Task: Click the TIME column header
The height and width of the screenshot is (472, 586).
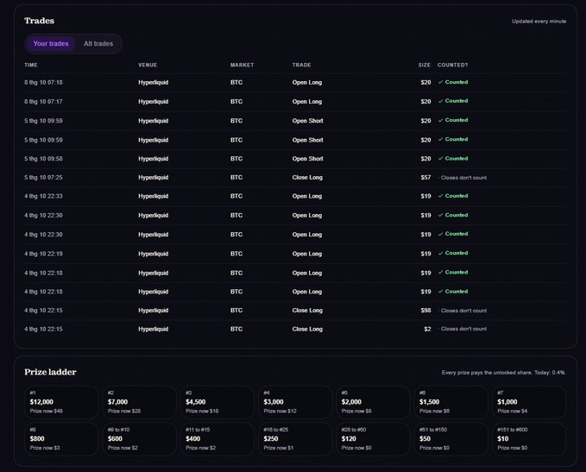Action: coord(31,65)
